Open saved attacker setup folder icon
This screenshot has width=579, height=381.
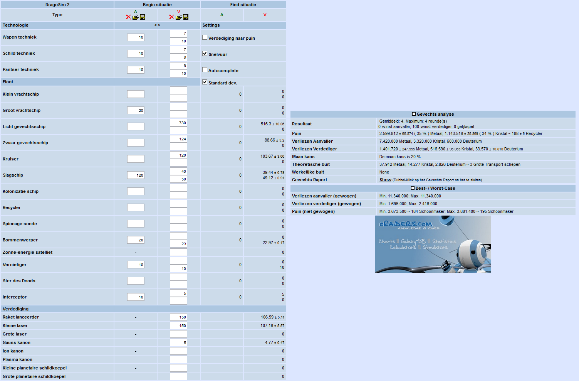click(135, 17)
